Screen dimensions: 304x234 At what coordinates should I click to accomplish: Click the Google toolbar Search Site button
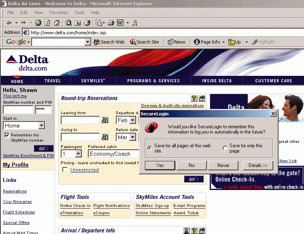(x=145, y=42)
